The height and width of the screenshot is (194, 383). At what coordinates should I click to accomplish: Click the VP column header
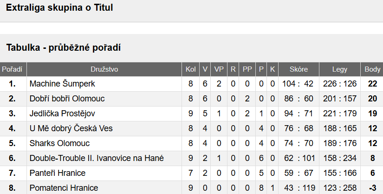tap(219, 69)
